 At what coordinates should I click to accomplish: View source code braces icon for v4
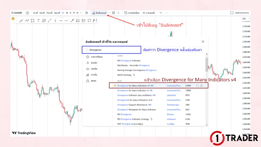[197, 86]
